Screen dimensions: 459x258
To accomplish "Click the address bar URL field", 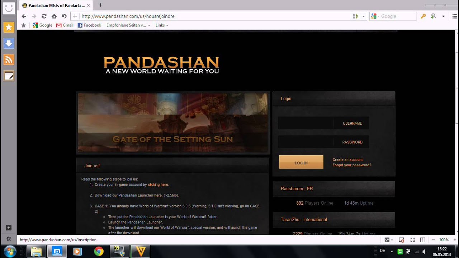I will (x=214, y=16).
